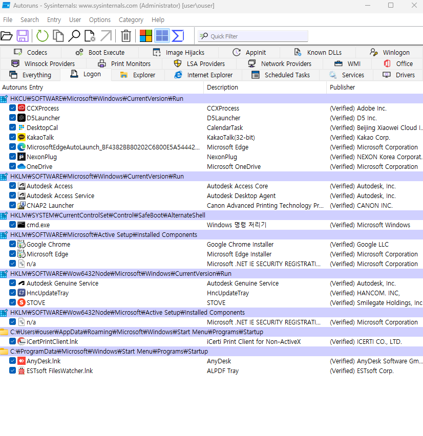The height and width of the screenshot is (436, 423).
Task: Click the Autodesk Genuine Service entry icon
Action: click(22, 283)
